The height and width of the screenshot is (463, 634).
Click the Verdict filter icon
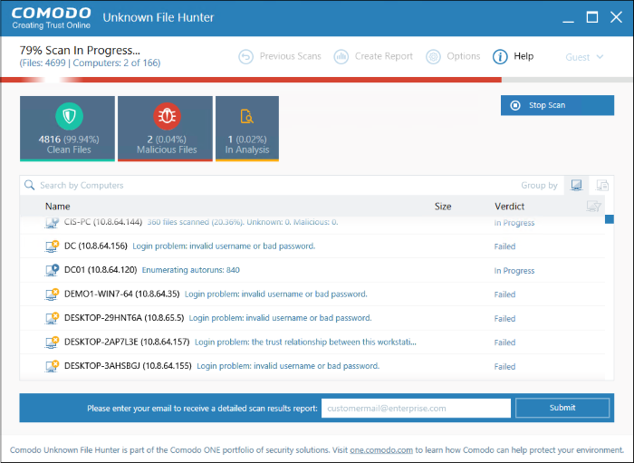click(593, 207)
